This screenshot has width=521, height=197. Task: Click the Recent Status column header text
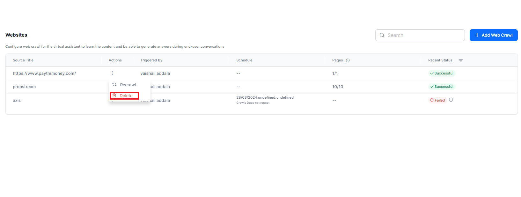click(440, 60)
